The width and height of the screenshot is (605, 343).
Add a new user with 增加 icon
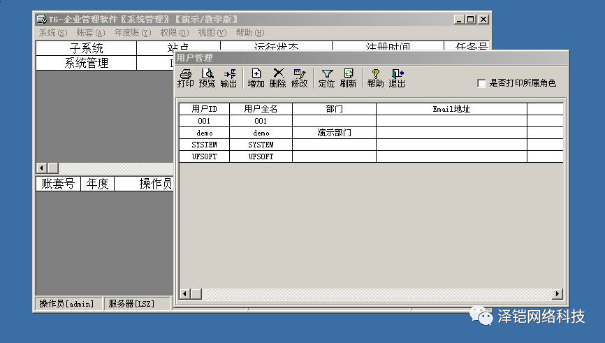click(x=256, y=78)
